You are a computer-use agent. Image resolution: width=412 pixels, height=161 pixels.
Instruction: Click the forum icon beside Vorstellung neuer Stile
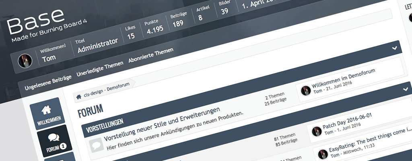point(96,145)
